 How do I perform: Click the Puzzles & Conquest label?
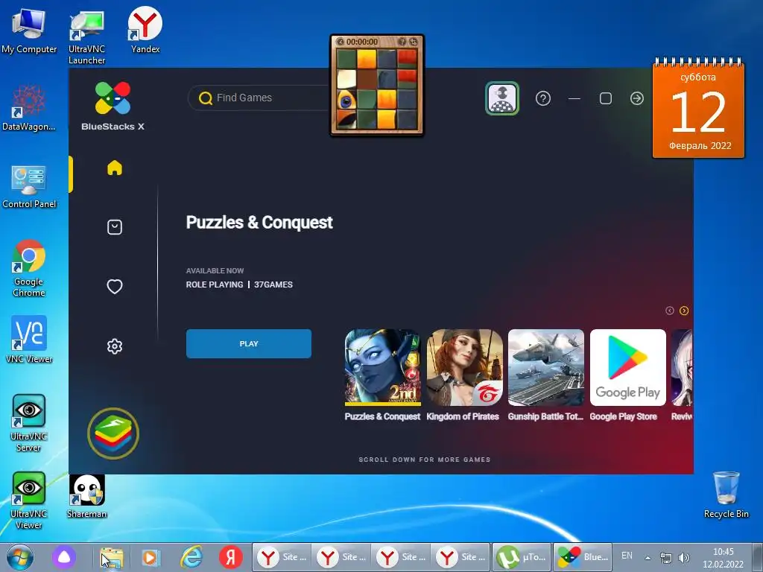click(x=382, y=416)
